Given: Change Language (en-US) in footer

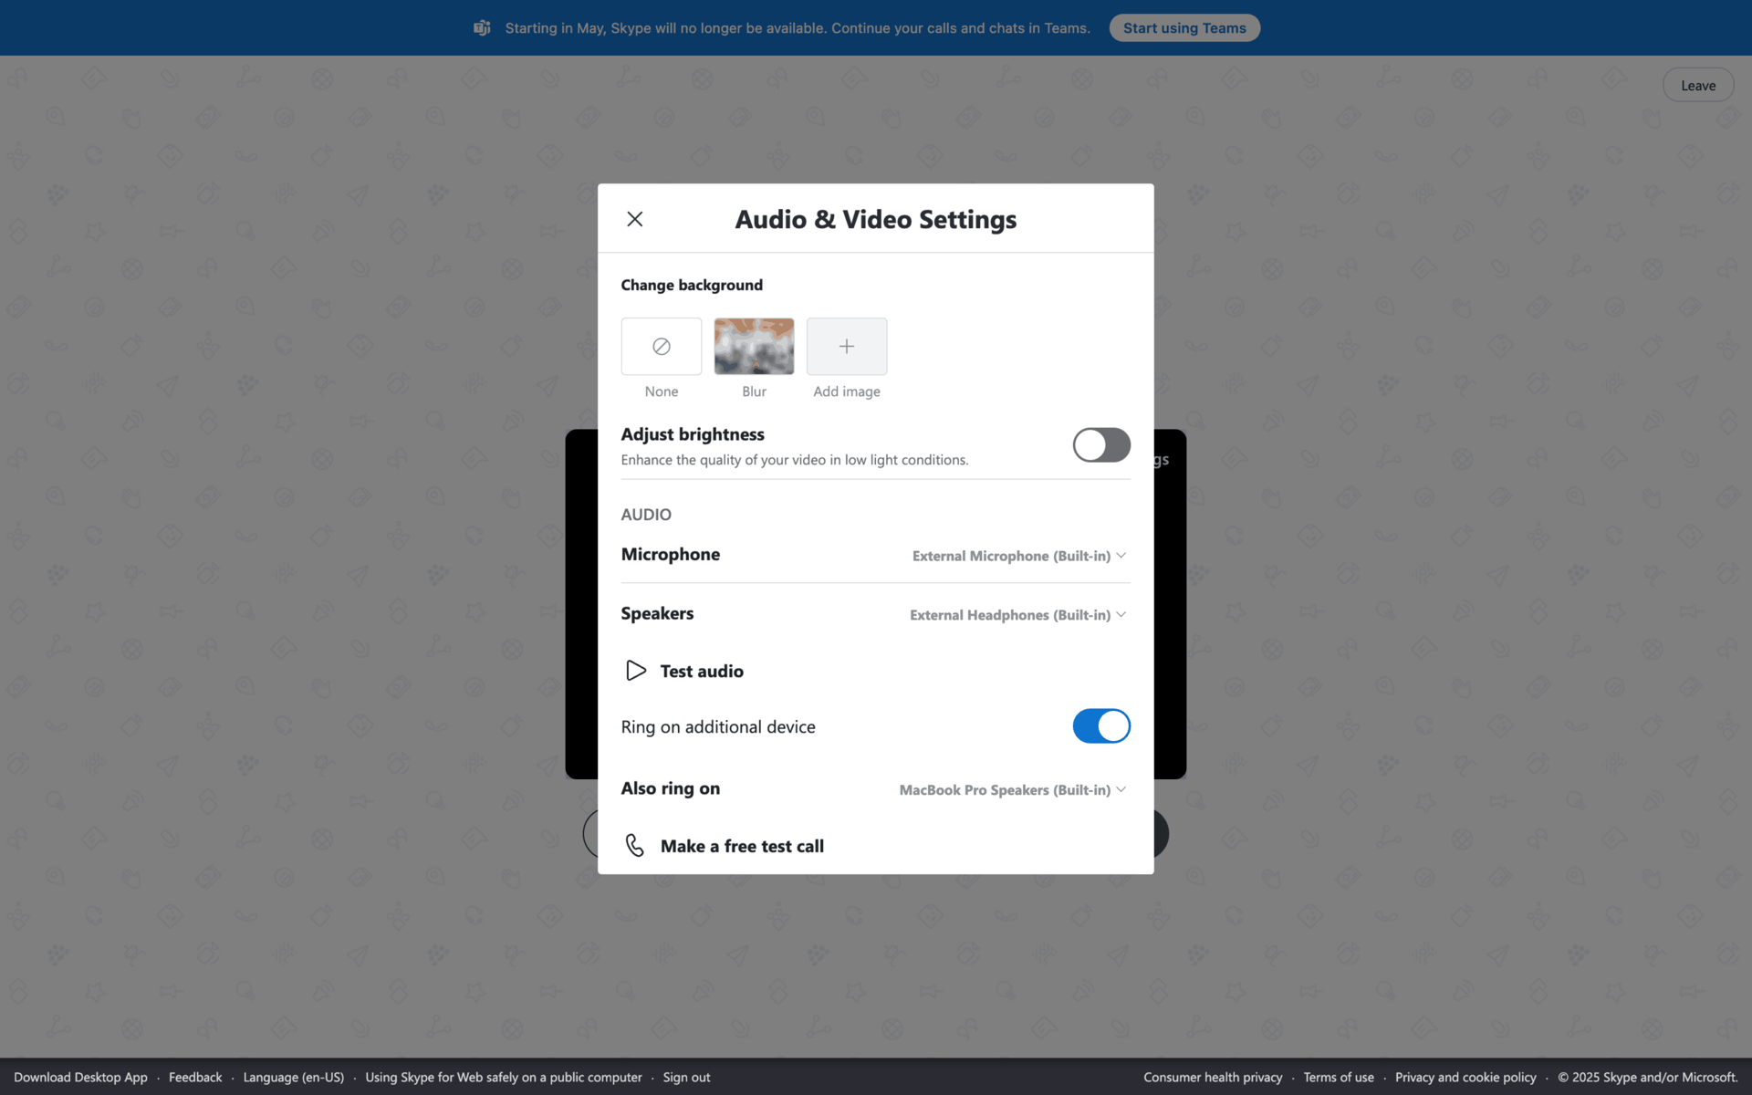Looking at the screenshot, I should [293, 1077].
